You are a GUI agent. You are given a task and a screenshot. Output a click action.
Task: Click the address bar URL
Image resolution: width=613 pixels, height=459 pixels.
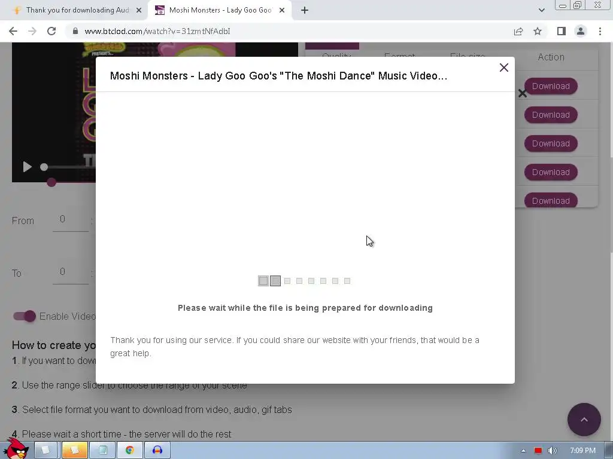tap(157, 31)
